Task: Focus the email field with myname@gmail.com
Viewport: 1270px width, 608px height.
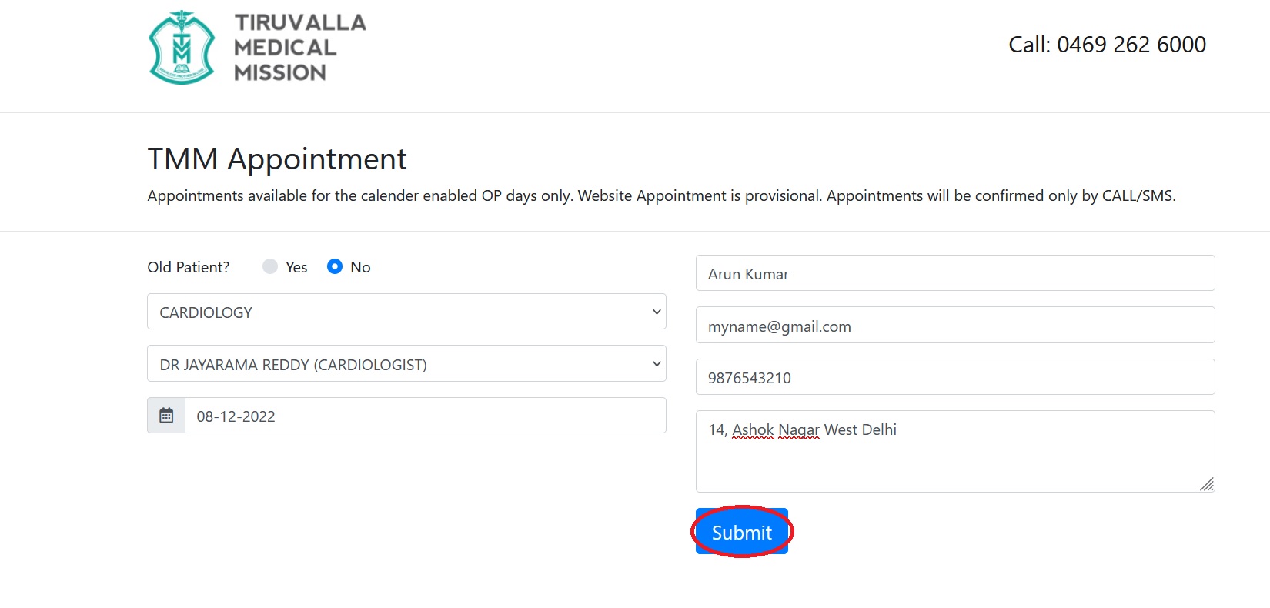Action: [954, 326]
